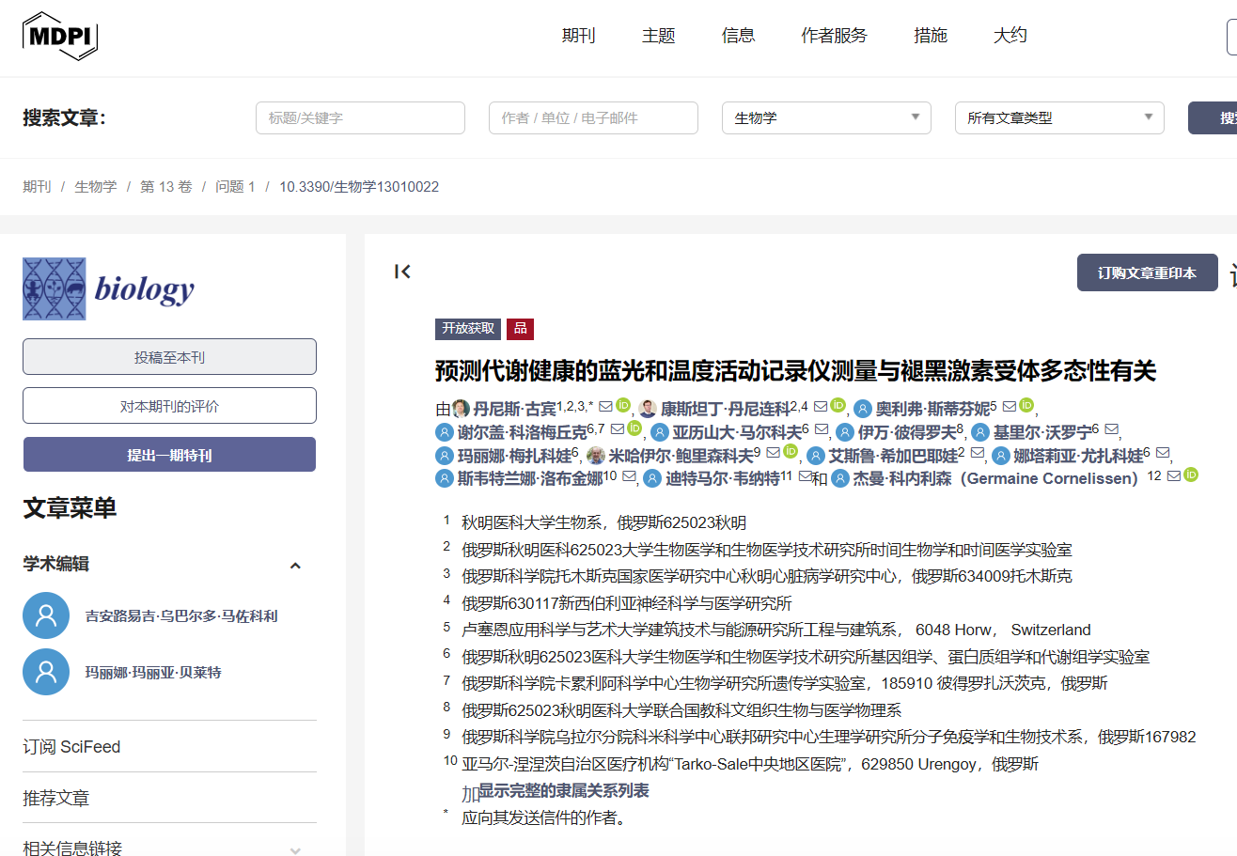Click email envelope icon for 康斯坦丁·丹尼连科

pos(821,407)
